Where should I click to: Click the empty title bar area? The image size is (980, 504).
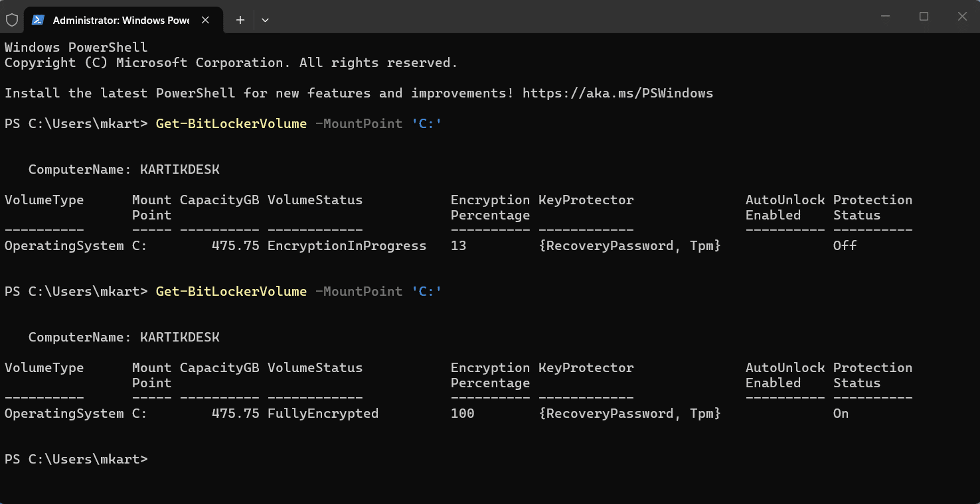pos(564,17)
